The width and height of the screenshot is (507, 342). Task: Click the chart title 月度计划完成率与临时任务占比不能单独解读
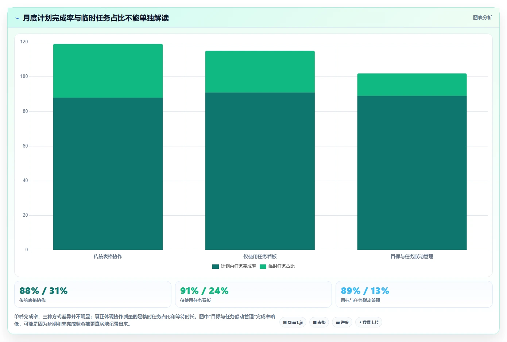point(96,18)
